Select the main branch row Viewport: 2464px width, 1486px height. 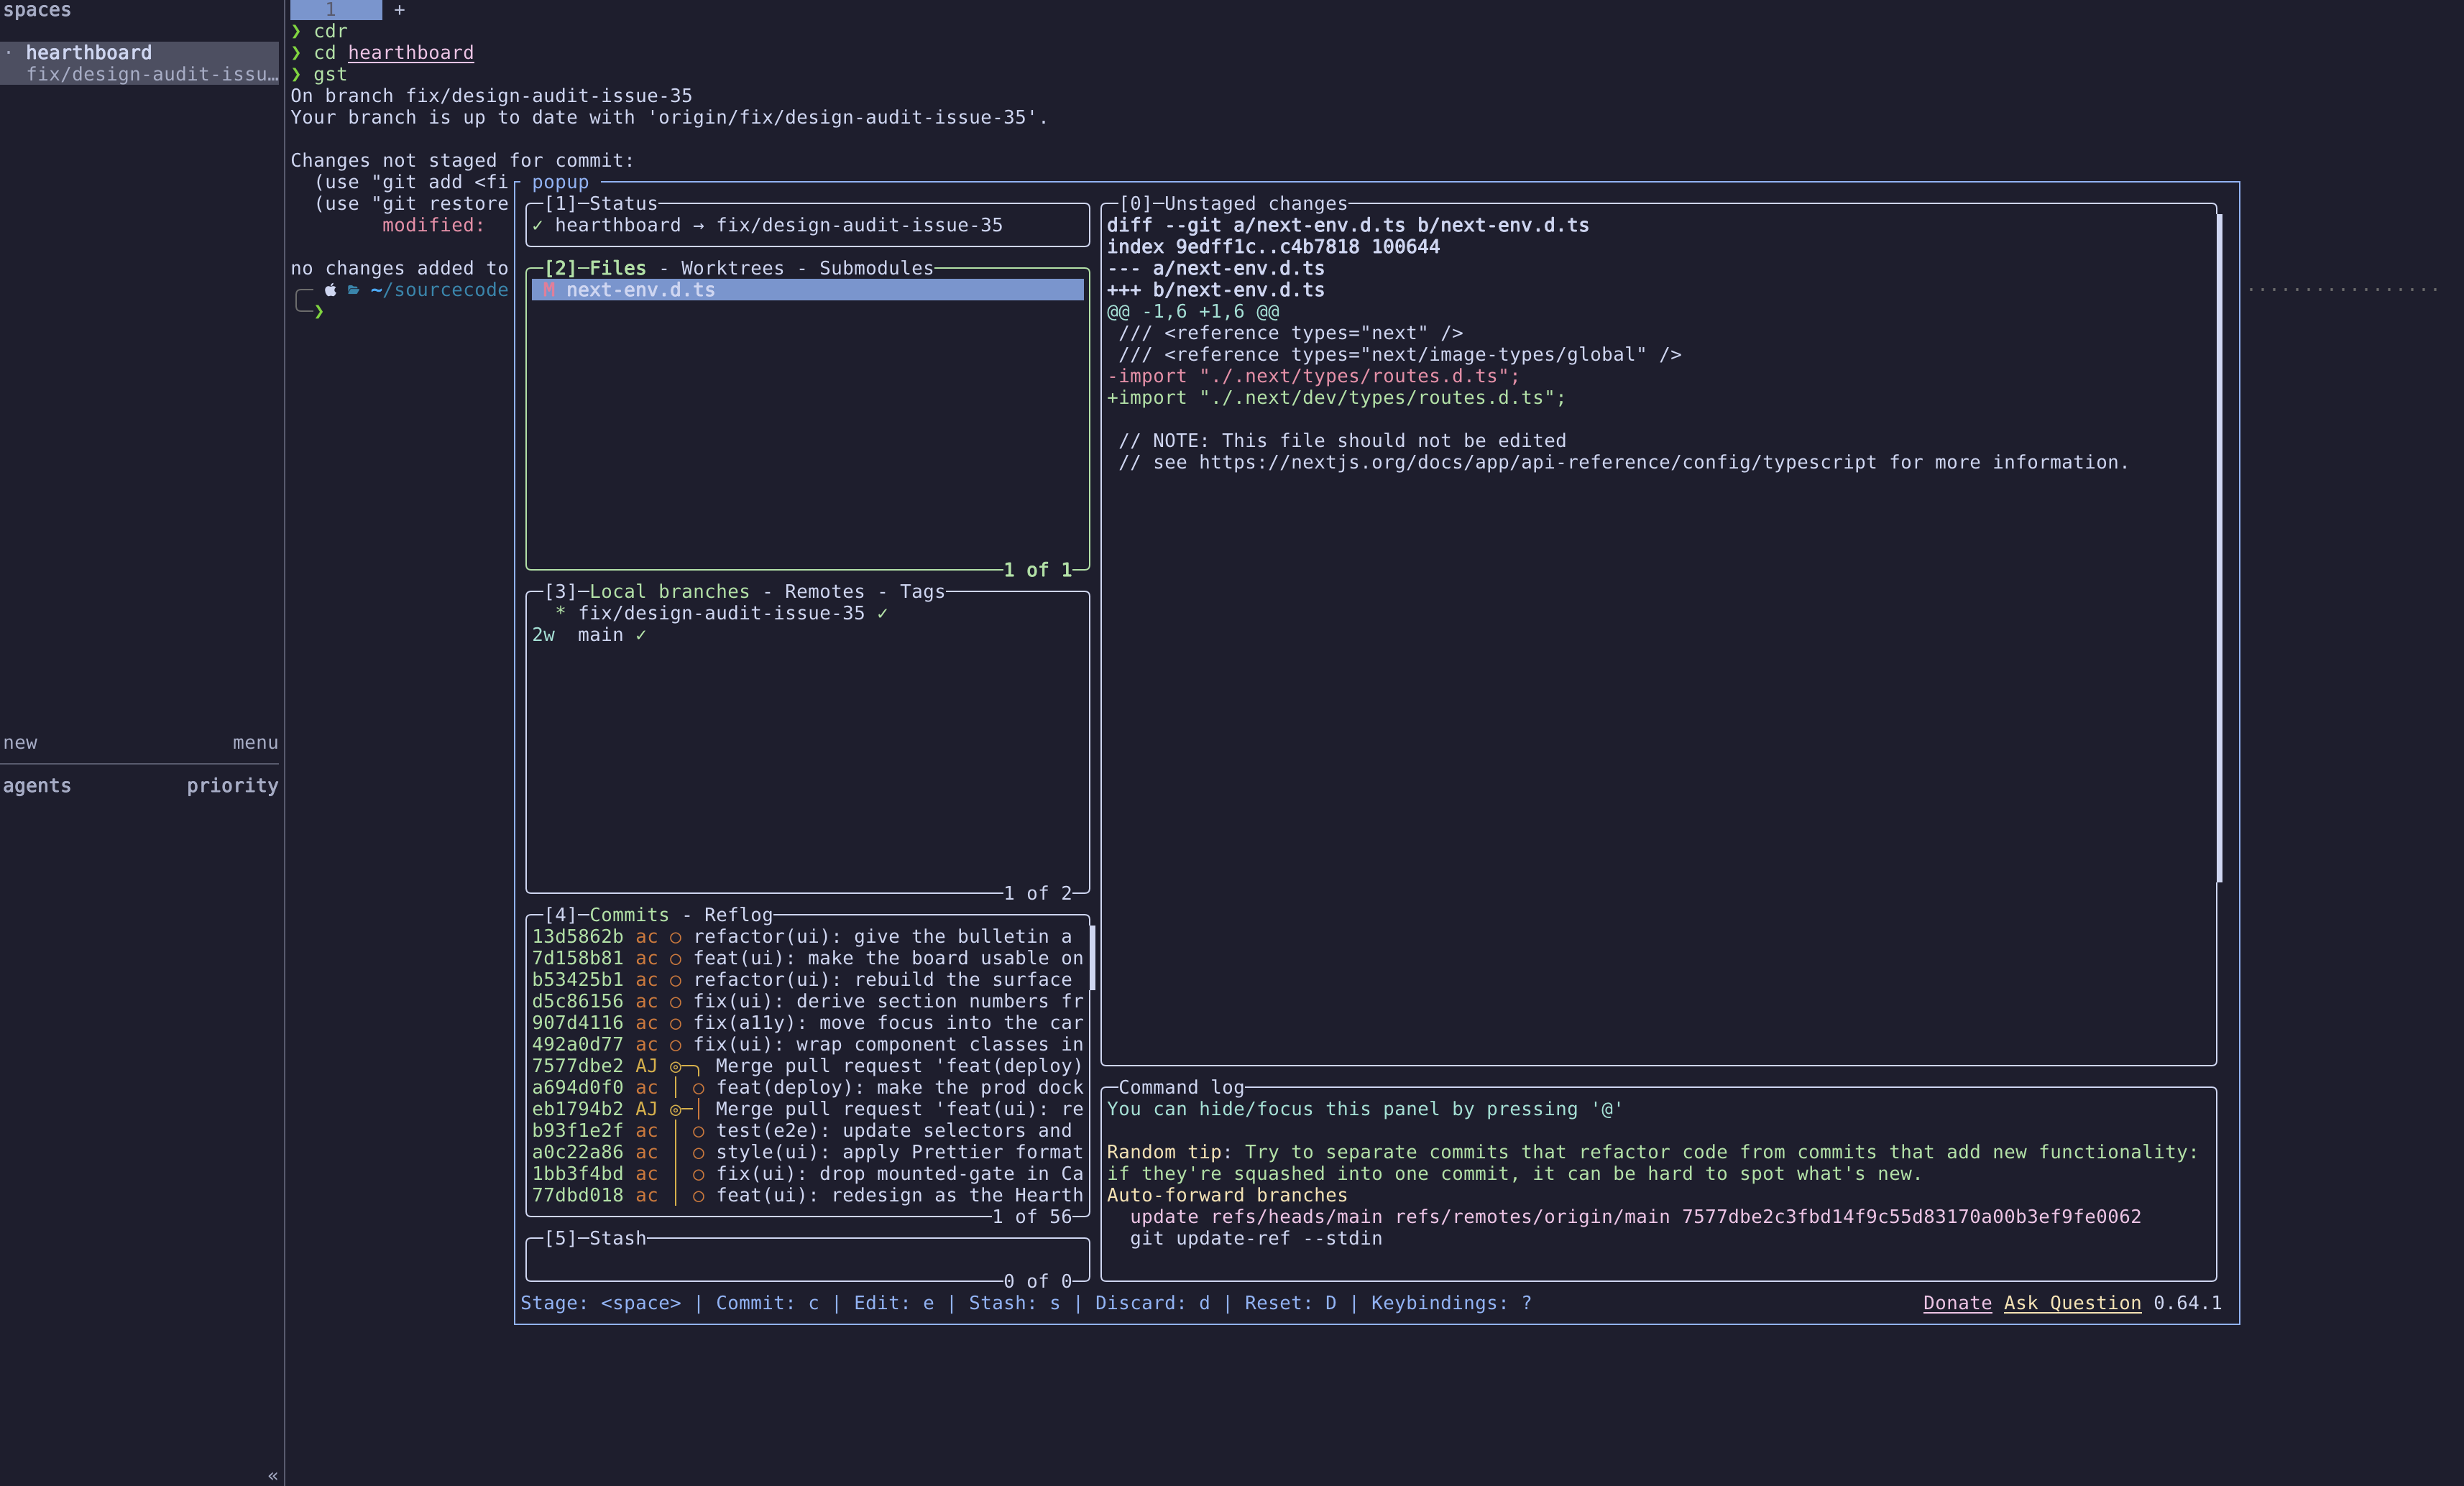click(x=807, y=635)
